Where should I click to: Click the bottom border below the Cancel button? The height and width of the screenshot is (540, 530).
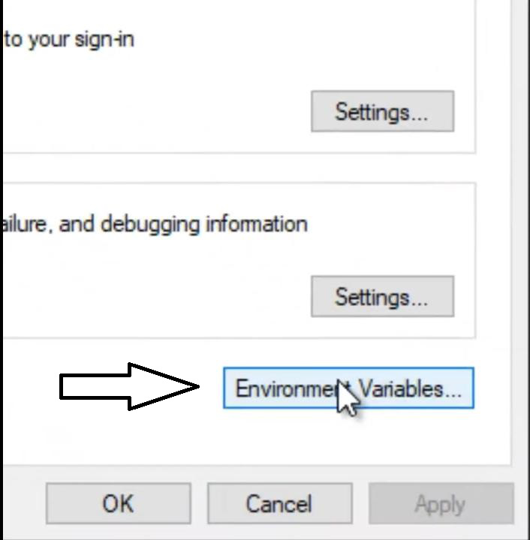[279, 534]
